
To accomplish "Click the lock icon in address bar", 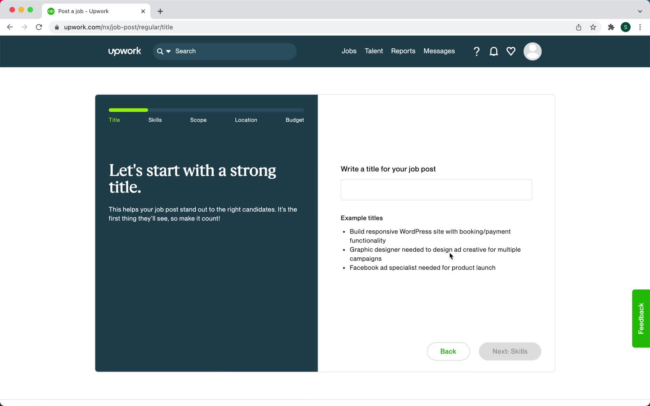I will click(57, 27).
